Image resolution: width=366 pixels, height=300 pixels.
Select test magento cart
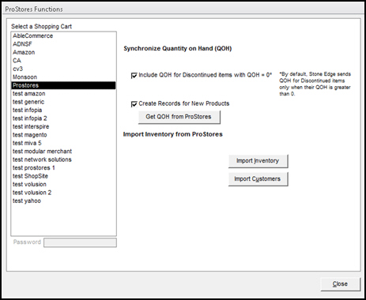63,135
